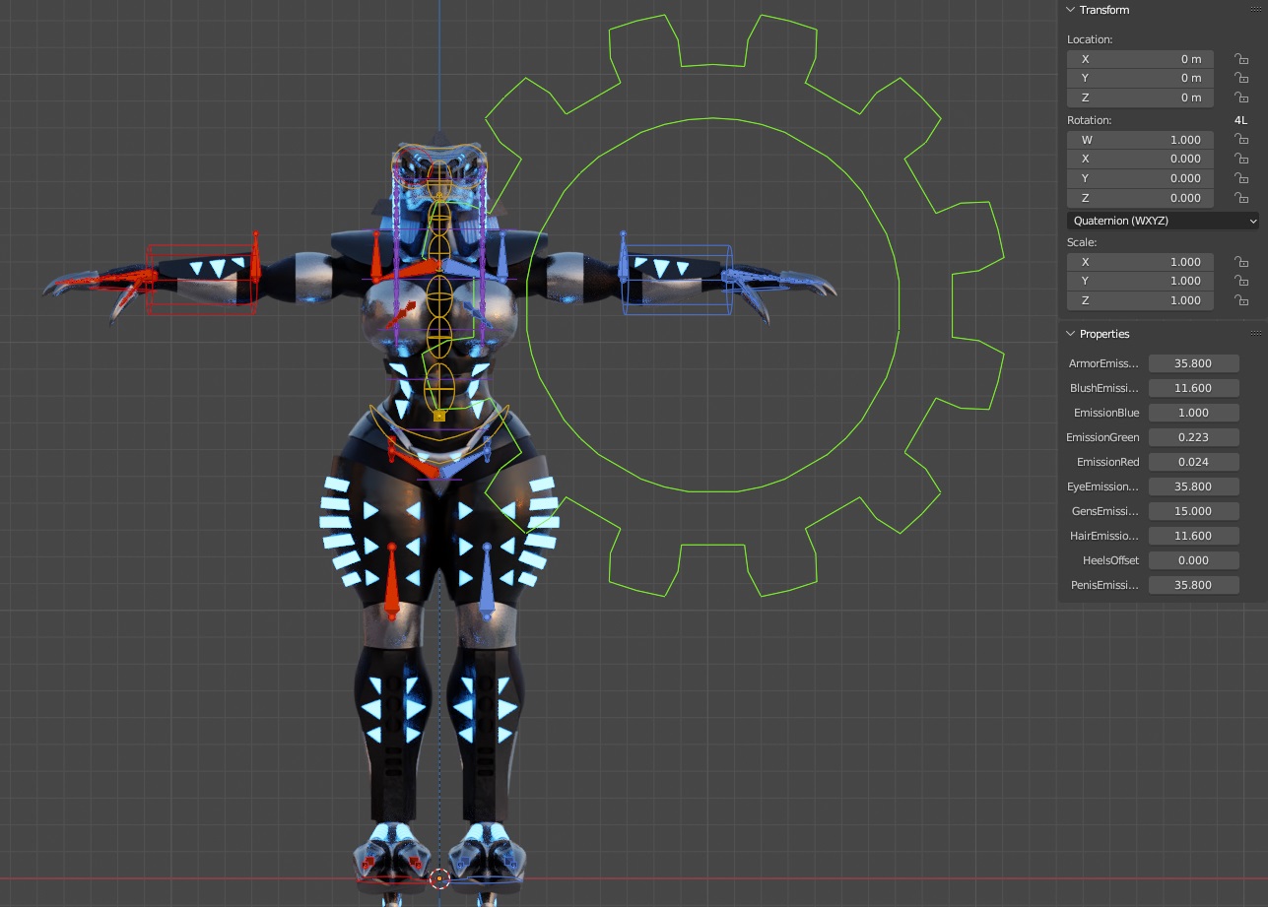Select the red forearm control box
Viewport: 1268px width, 907px height.
(x=201, y=279)
